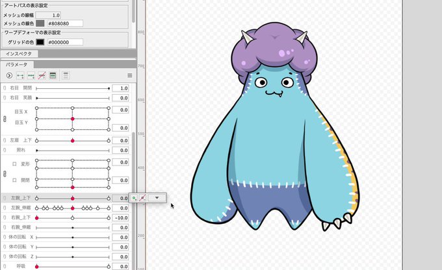This screenshot has width=442, height=270.
Task: Select the 体の回転 X parameter label
Action: (x=21, y=237)
